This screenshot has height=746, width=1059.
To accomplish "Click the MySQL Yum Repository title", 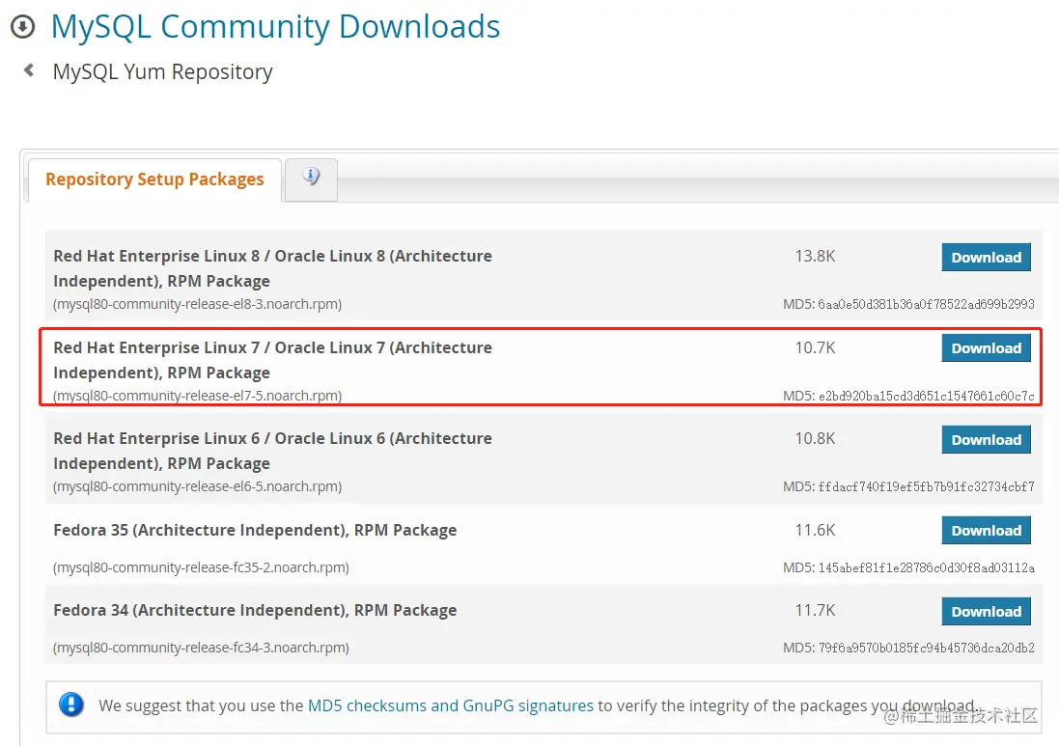I will coord(163,71).
